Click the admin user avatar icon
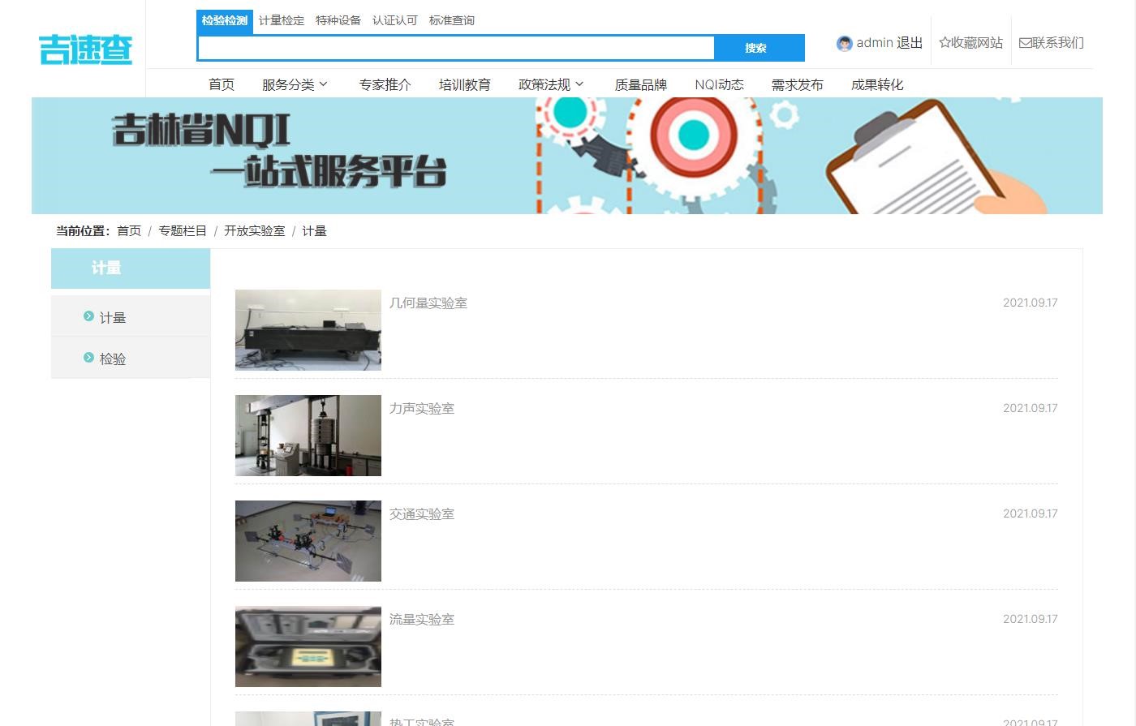The height and width of the screenshot is (726, 1136). (845, 44)
